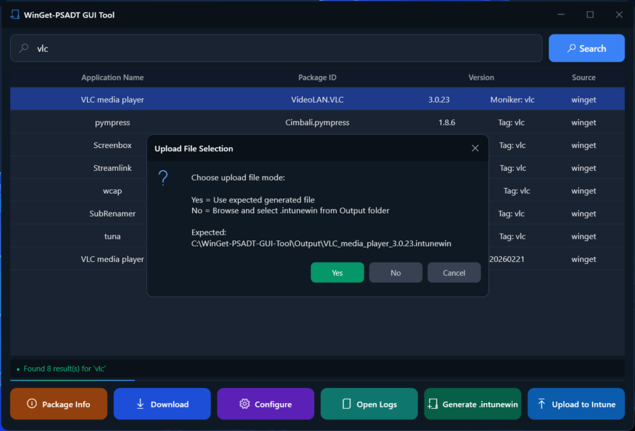Select the Screenbox result row
The height and width of the screenshot is (431, 635).
(112, 145)
